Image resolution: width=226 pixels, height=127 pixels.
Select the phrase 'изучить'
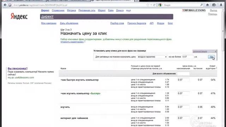(x=65, y=107)
